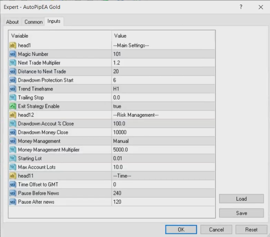Close the AutoPipEA Gold dialog

coord(261,7)
